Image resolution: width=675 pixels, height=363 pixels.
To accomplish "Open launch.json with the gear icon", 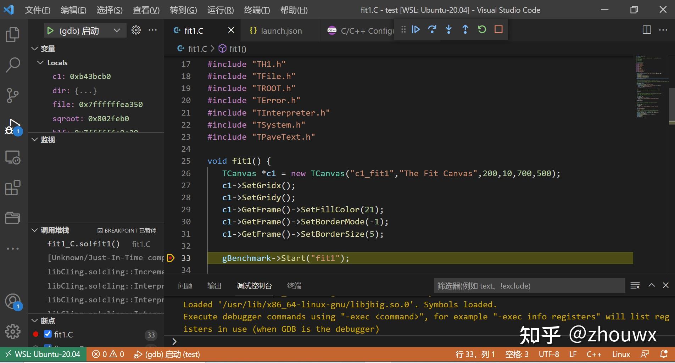I will [136, 30].
